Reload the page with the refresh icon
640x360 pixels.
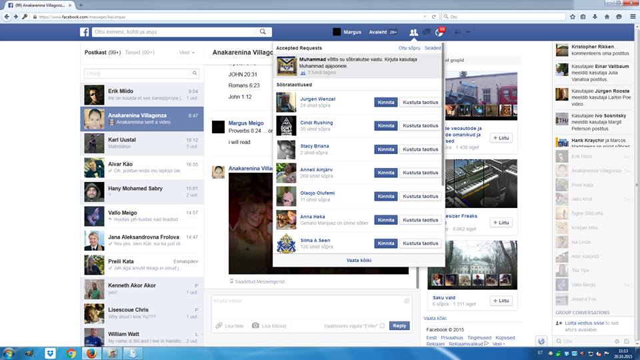point(434,17)
